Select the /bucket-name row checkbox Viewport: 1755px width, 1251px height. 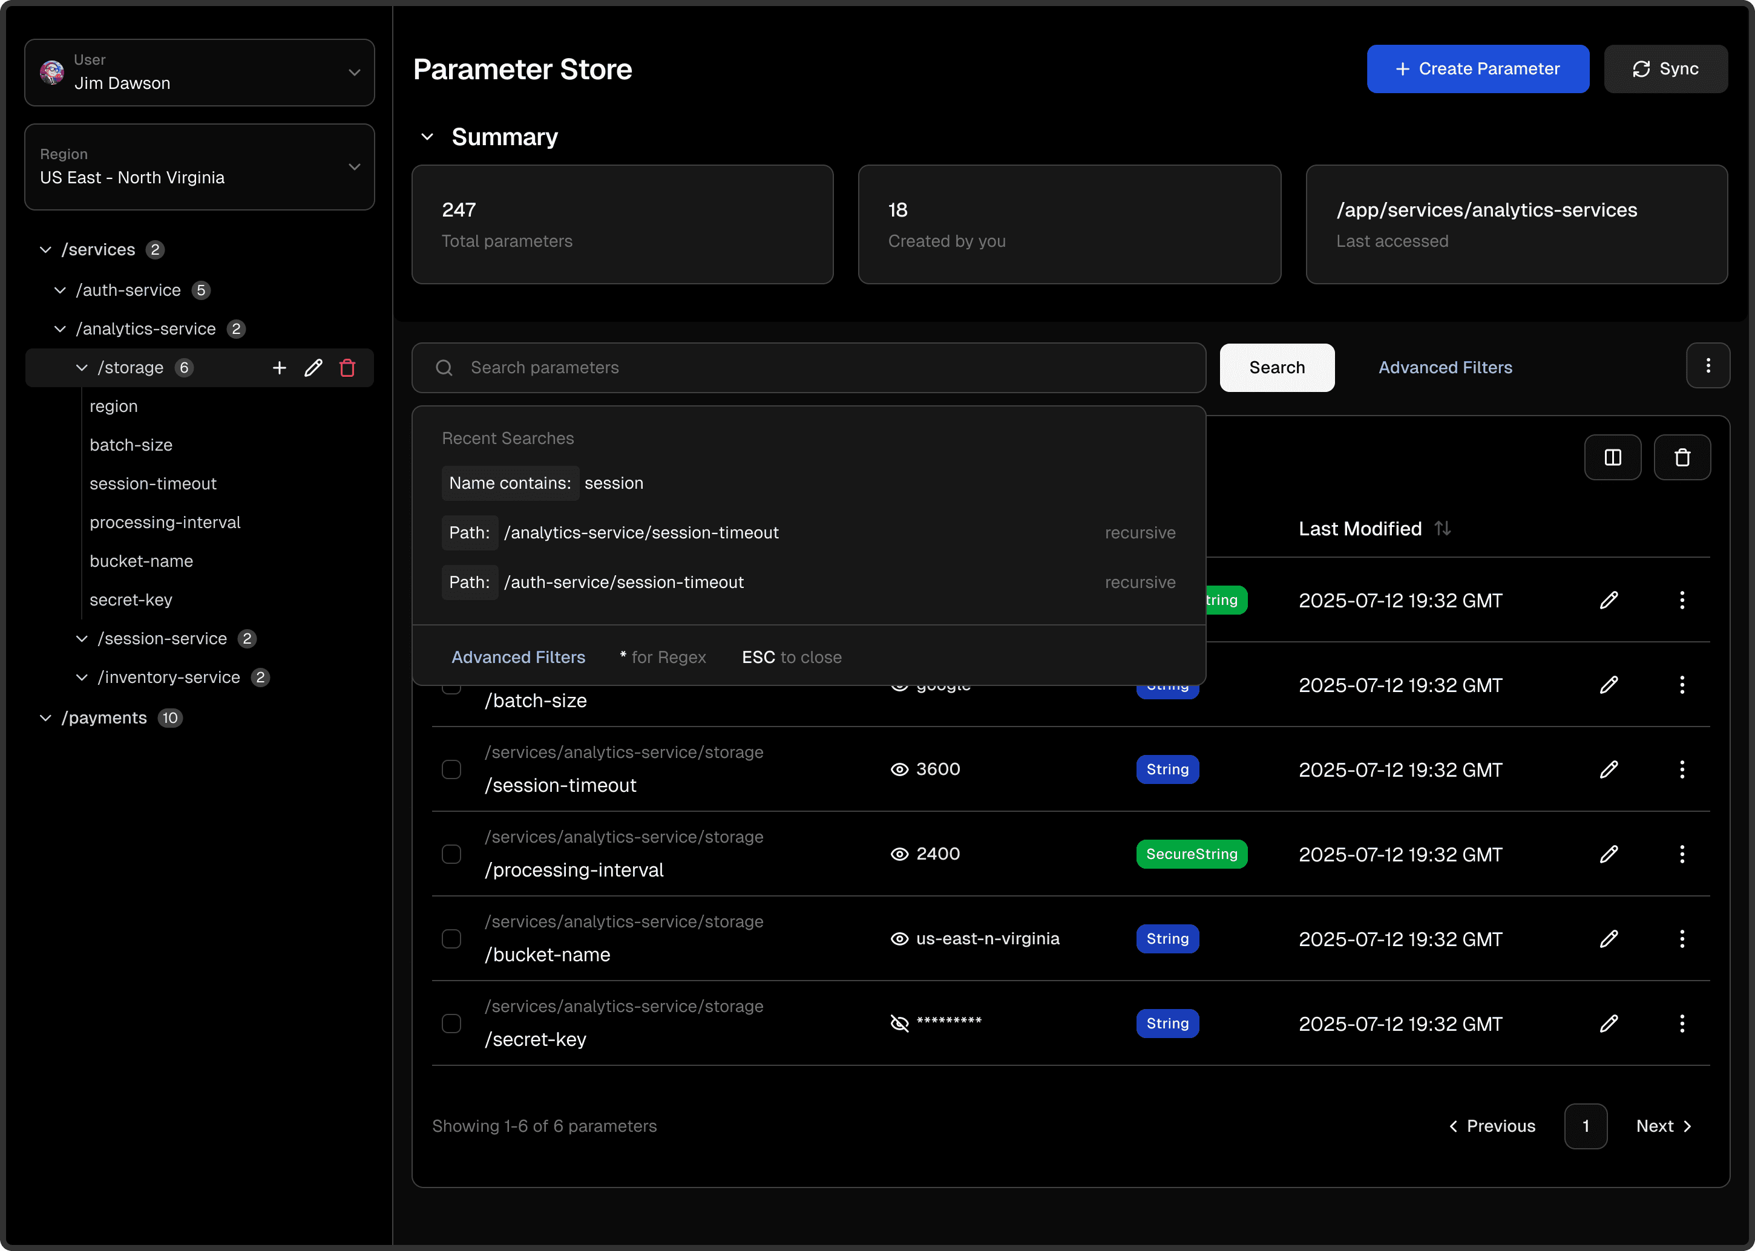point(451,939)
